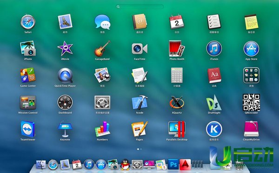The height and width of the screenshot is (173, 279).
Task: Open System Preferences gear in the Dock
Action: click(x=137, y=165)
